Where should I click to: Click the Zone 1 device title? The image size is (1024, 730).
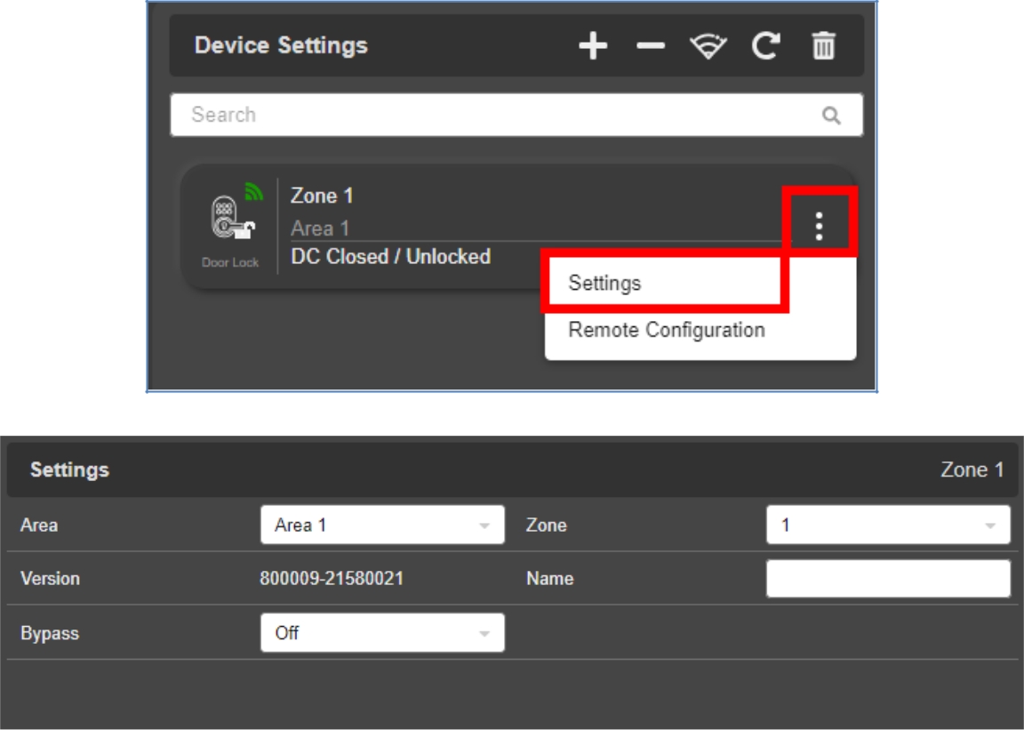point(322,196)
